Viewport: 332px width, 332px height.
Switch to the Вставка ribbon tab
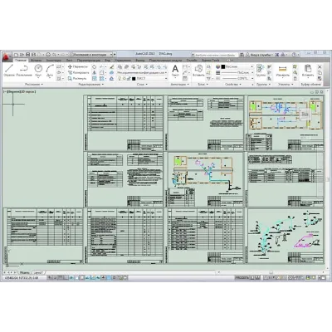click(37, 60)
